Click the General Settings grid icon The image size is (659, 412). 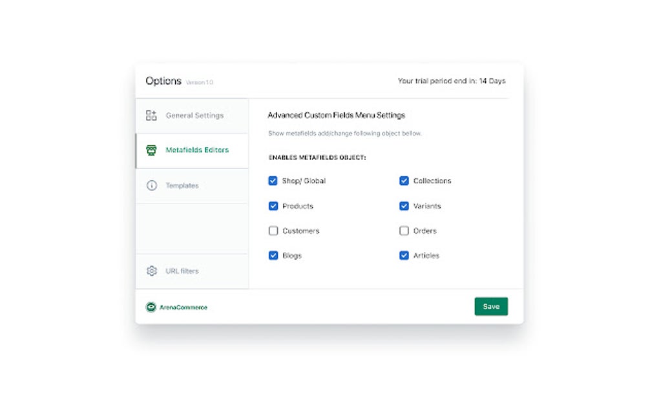(151, 116)
